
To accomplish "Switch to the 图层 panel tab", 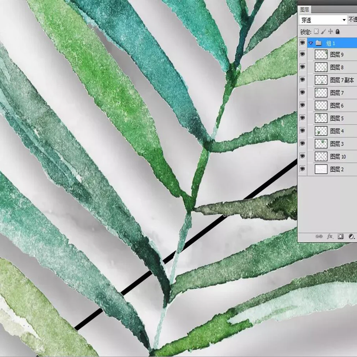I will [x=305, y=10].
